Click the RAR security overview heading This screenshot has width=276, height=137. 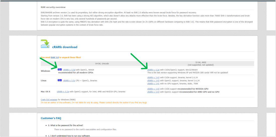[53, 7]
